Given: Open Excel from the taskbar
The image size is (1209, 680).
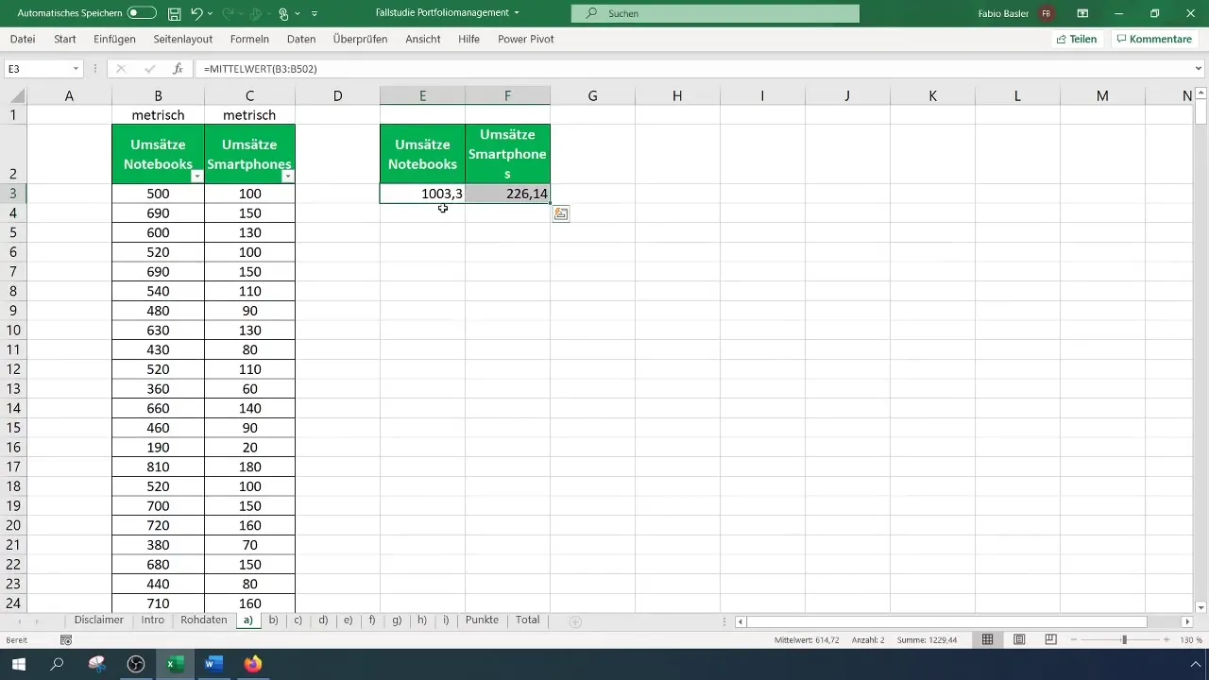Looking at the screenshot, I should tap(175, 664).
